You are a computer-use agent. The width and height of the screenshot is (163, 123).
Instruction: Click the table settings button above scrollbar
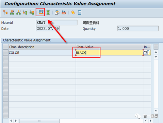tap(156, 47)
